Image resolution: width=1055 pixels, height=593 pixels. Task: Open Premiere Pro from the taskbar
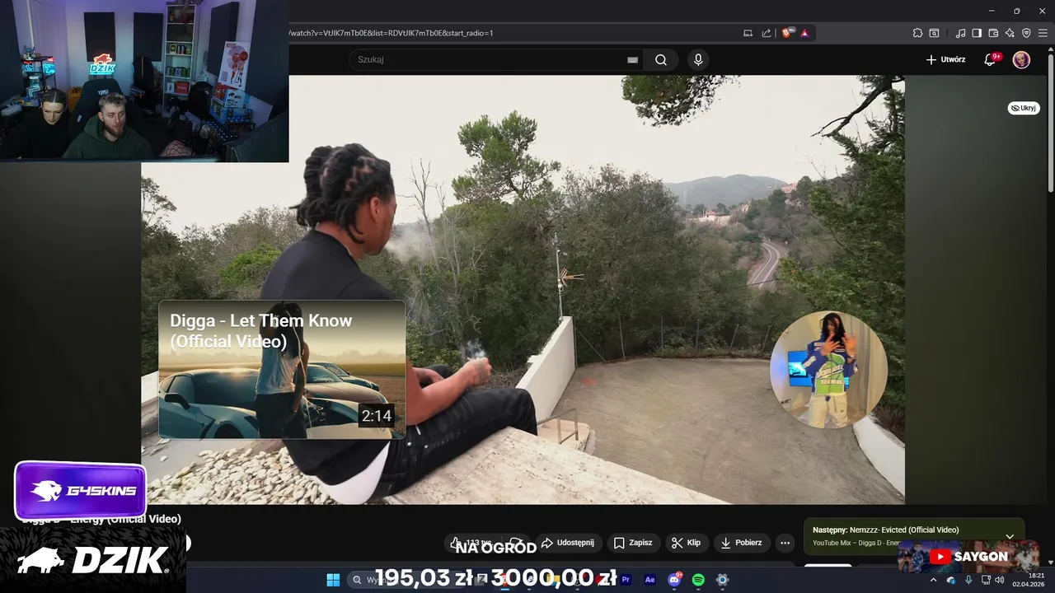(626, 580)
